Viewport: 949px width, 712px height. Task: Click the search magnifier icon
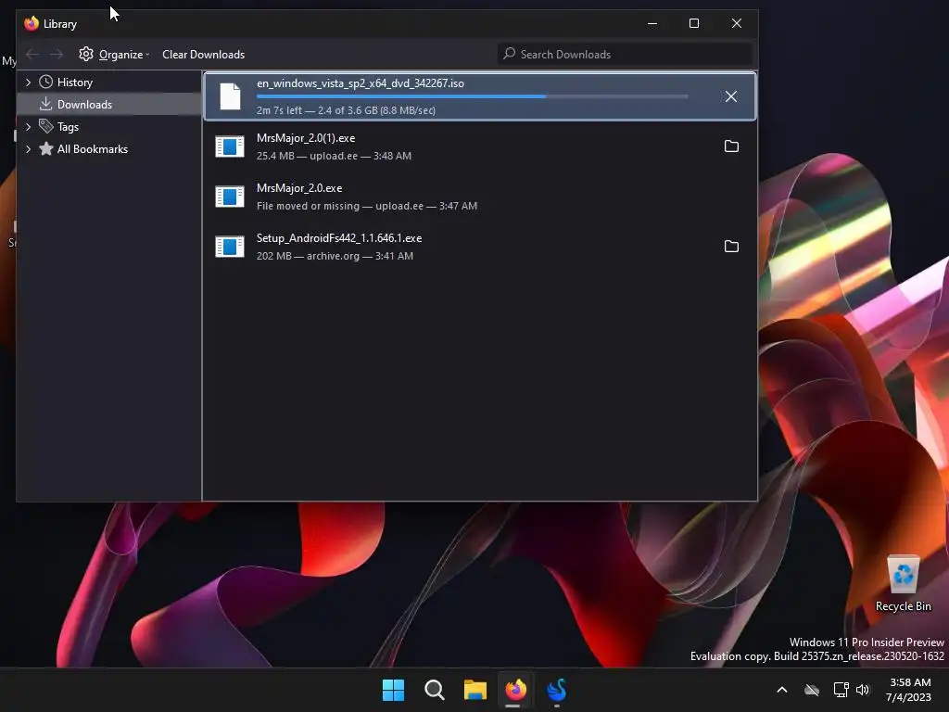click(510, 53)
